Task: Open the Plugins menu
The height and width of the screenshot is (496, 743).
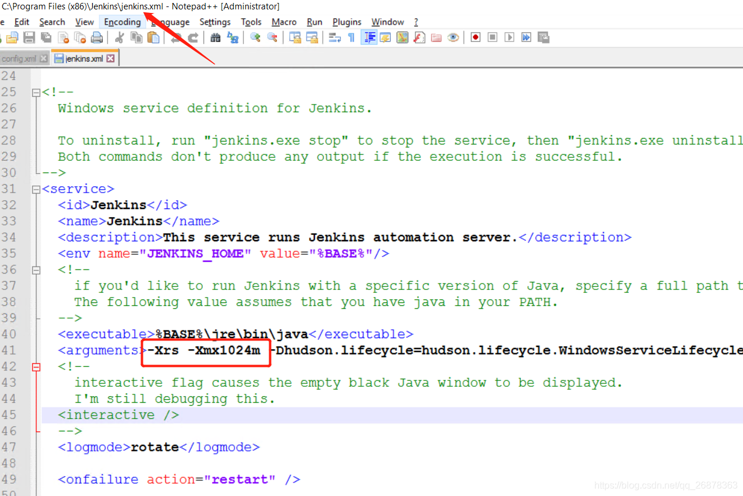Action: [x=347, y=22]
